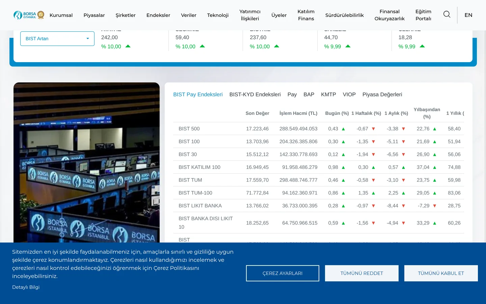The width and height of the screenshot is (486, 304).
Task: Click the 17.223,46 value for BIST 500
Action: coord(257,129)
